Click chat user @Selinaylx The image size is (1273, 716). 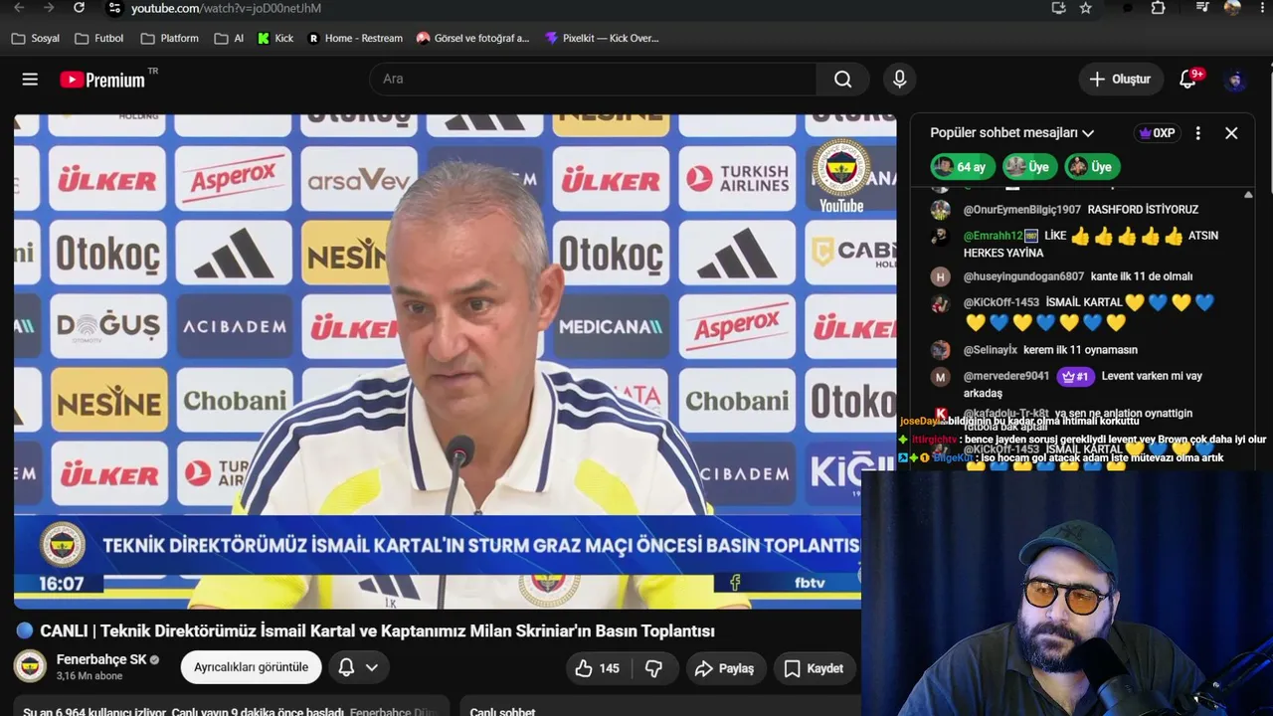pyautogui.click(x=990, y=350)
